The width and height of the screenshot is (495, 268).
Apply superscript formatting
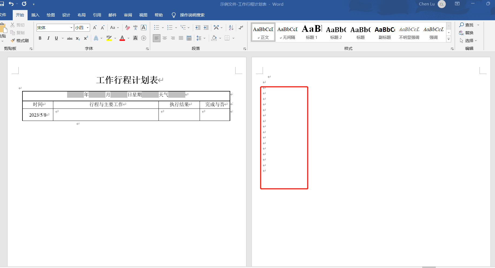click(x=85, y=38)
